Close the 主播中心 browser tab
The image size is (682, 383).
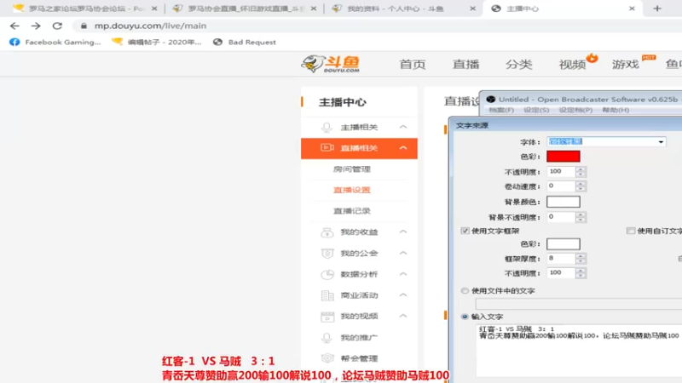632,9
